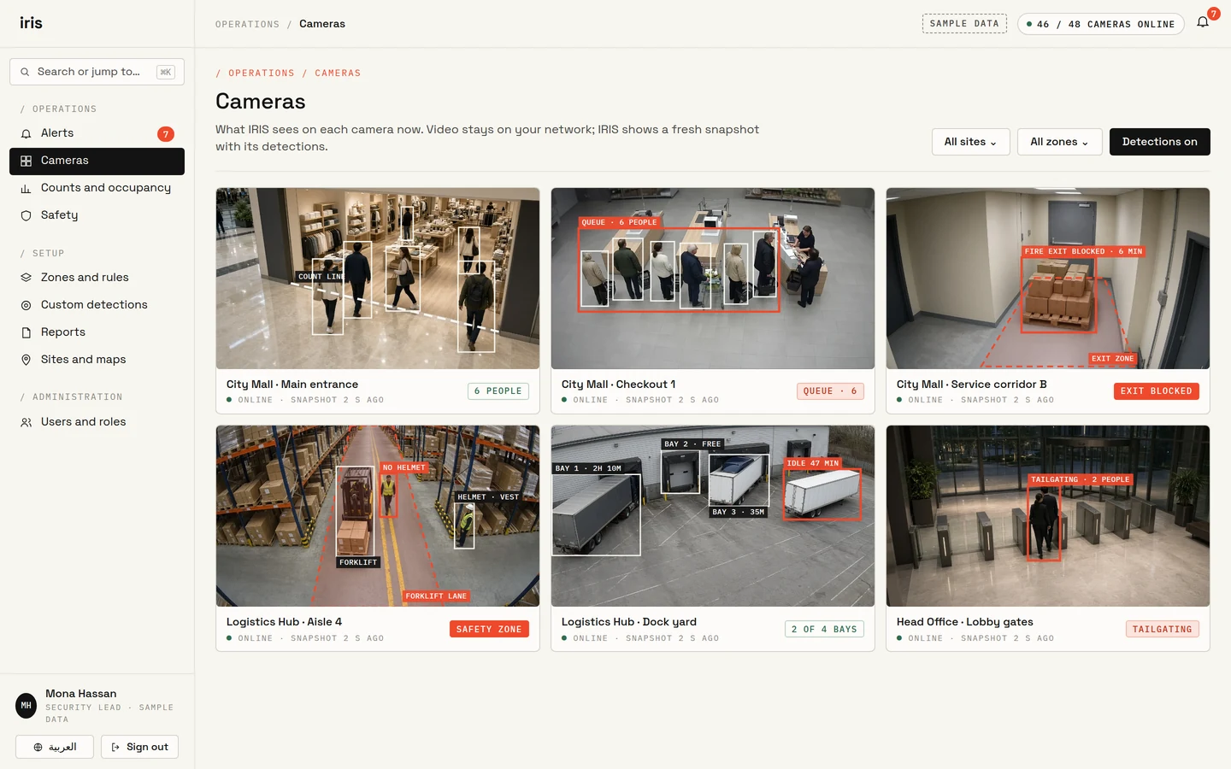This screenshot has width=1231, height=769.
Task: Click the SAFETY ZONE status tag
Action: point(489,629)
